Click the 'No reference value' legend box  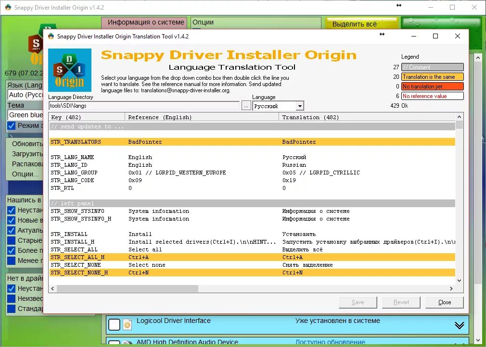(x=433, y=96)
